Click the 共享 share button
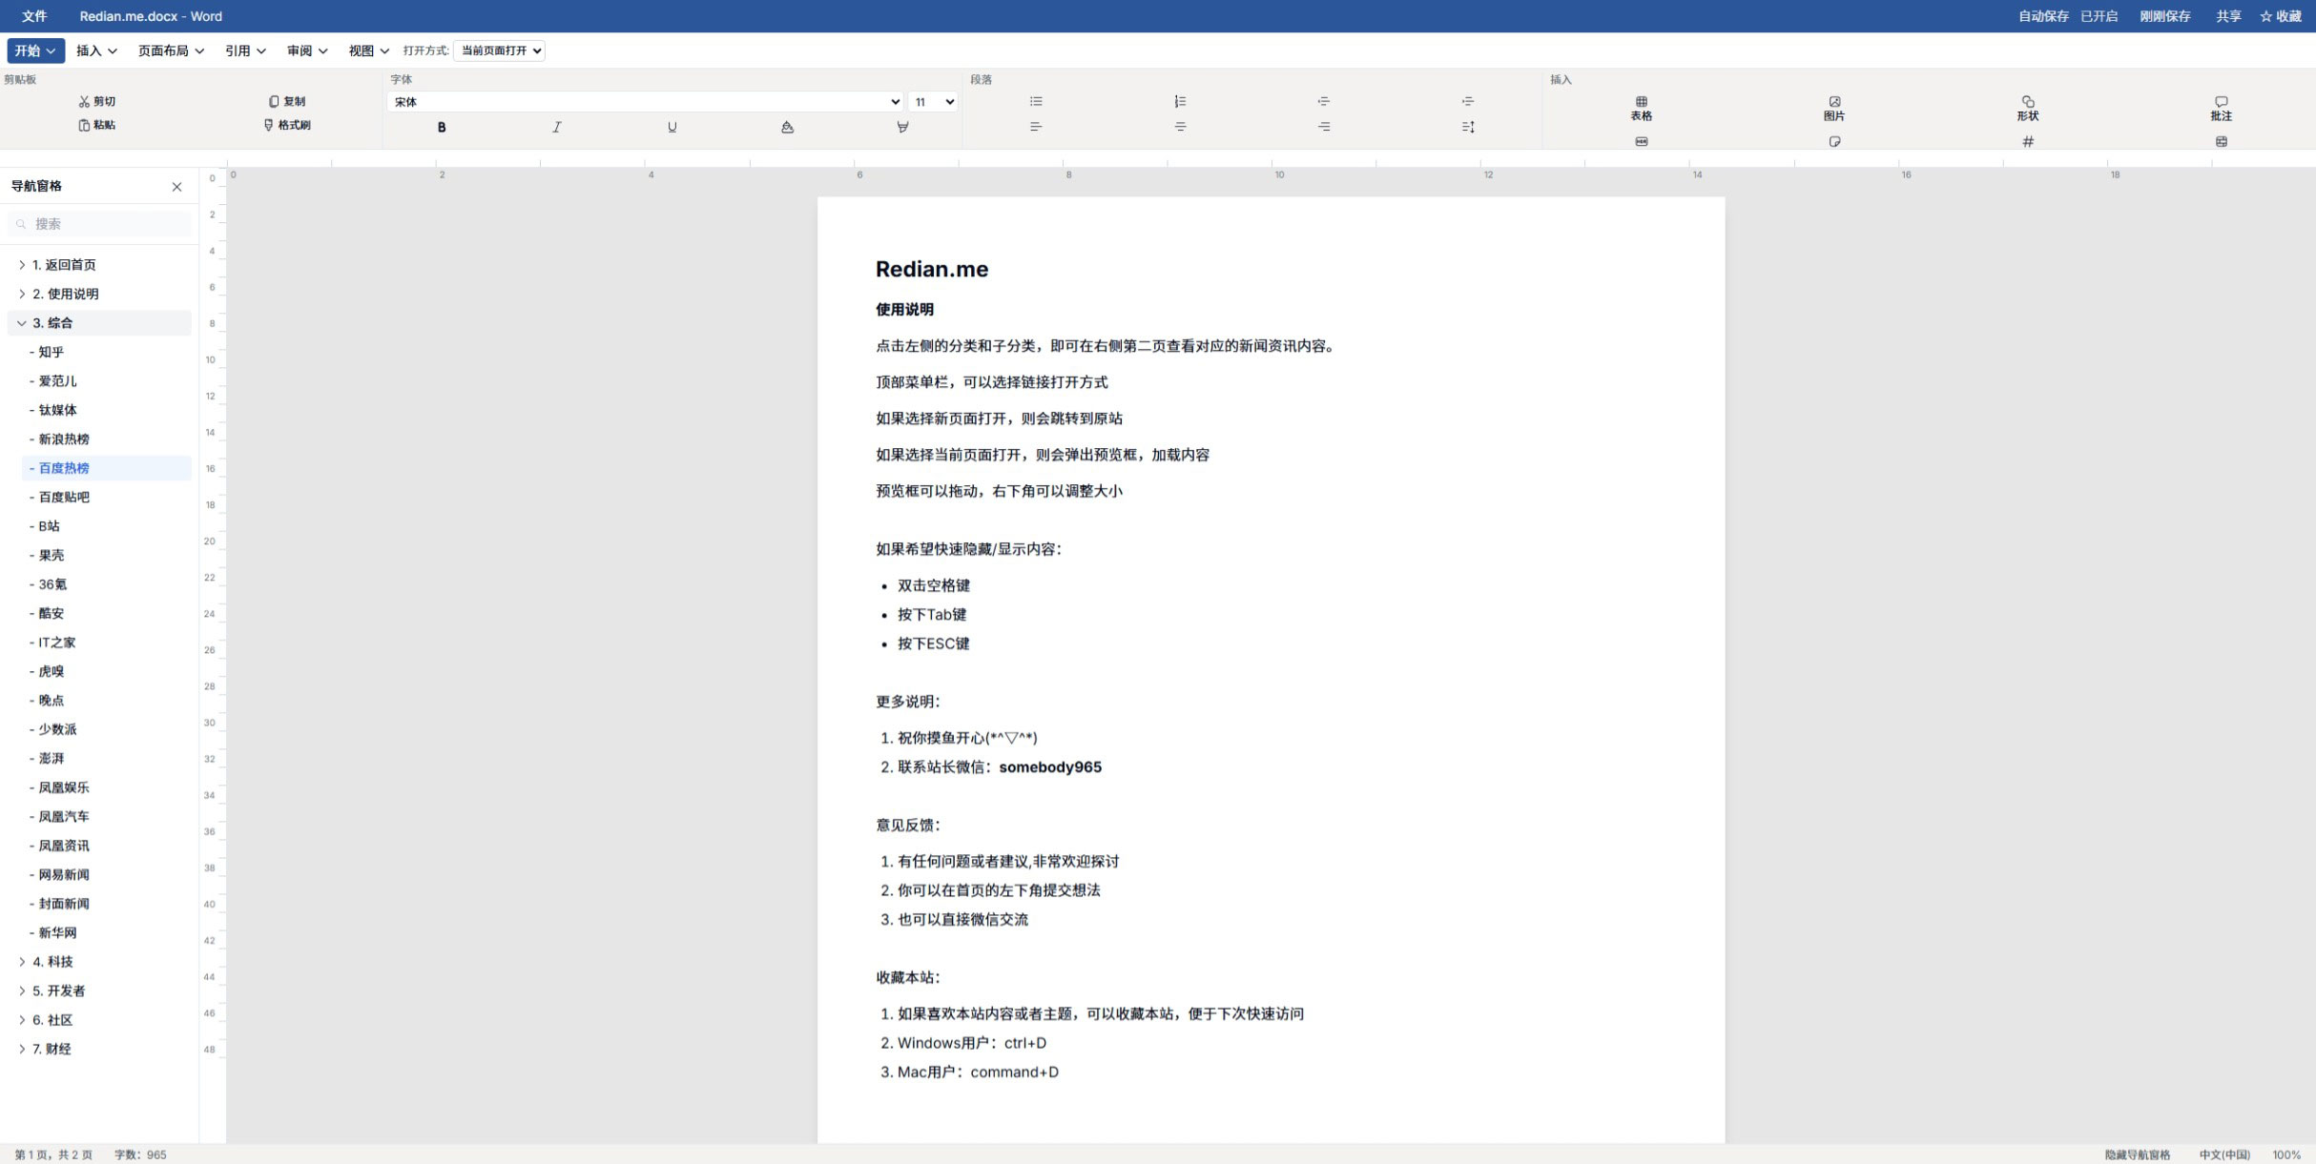This screenshot has width=2316, height=1164. [x=2229, y=15]
